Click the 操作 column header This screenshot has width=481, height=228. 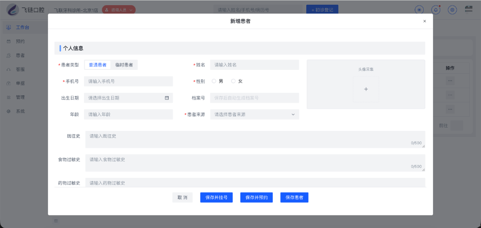point(450,68)
